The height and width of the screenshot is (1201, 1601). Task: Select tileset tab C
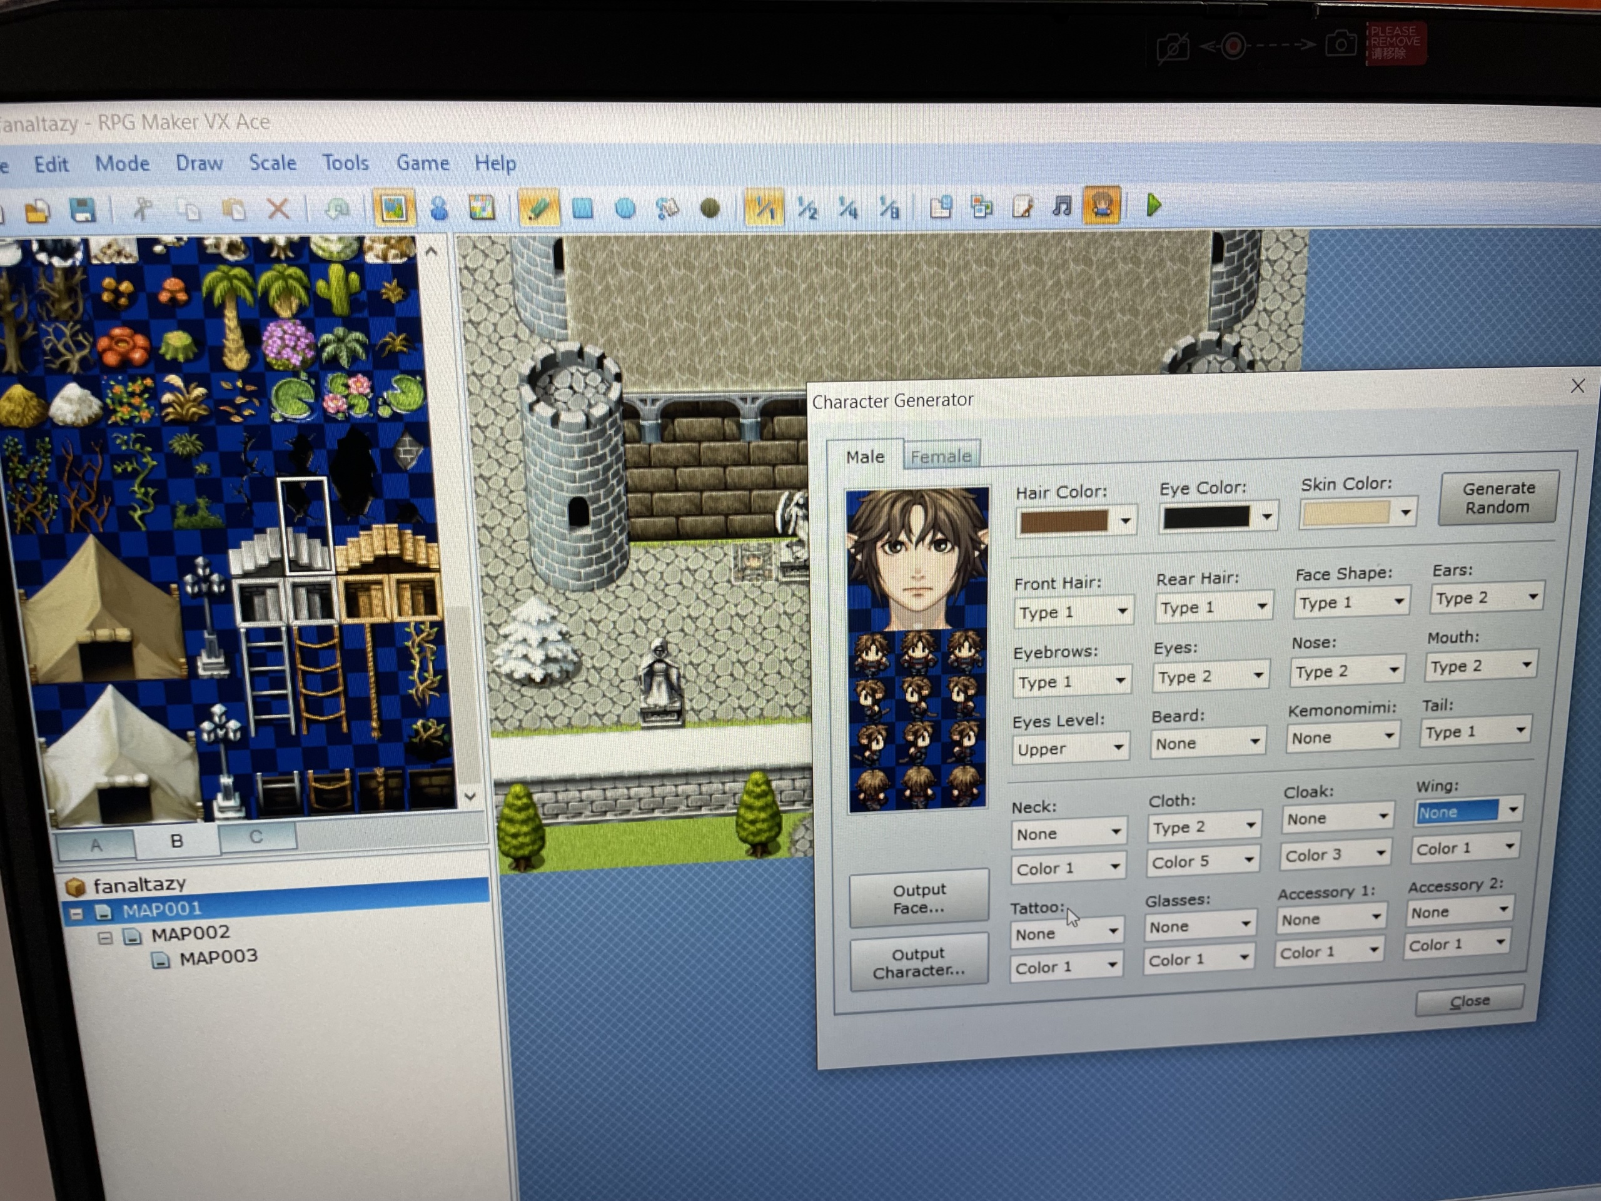click(256, 838)
